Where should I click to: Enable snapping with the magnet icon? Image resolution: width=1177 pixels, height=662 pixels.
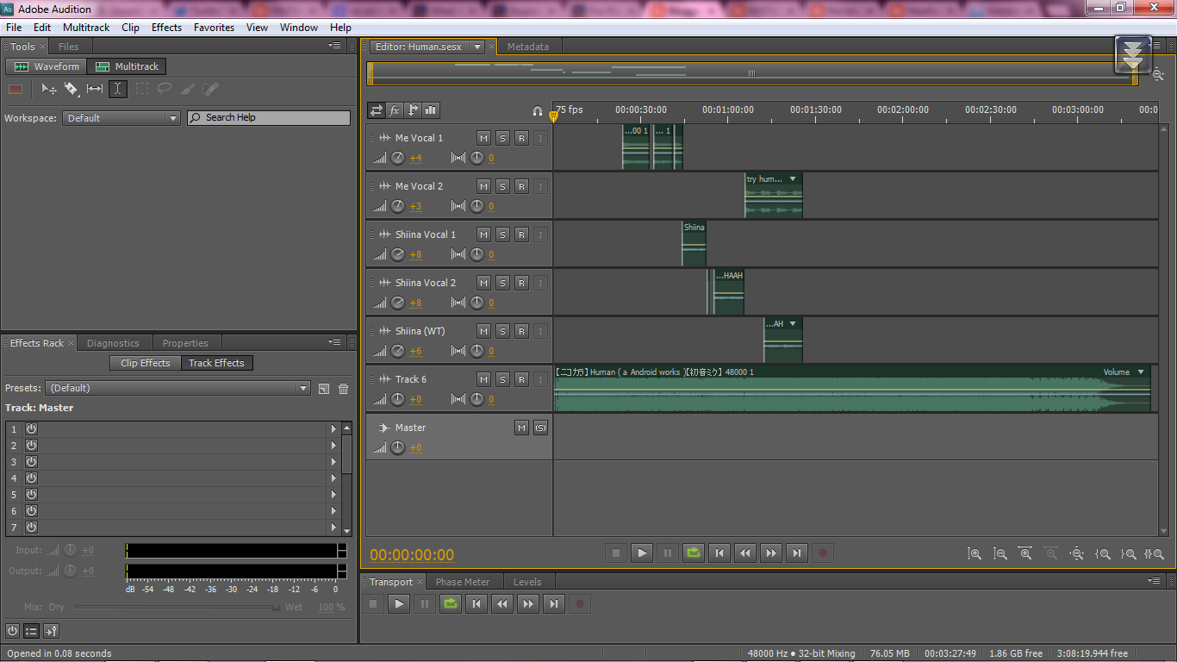pyautogui.click(x=538, y=111)
